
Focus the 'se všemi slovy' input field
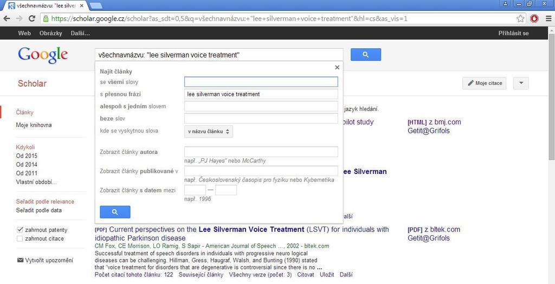[261, 82]
